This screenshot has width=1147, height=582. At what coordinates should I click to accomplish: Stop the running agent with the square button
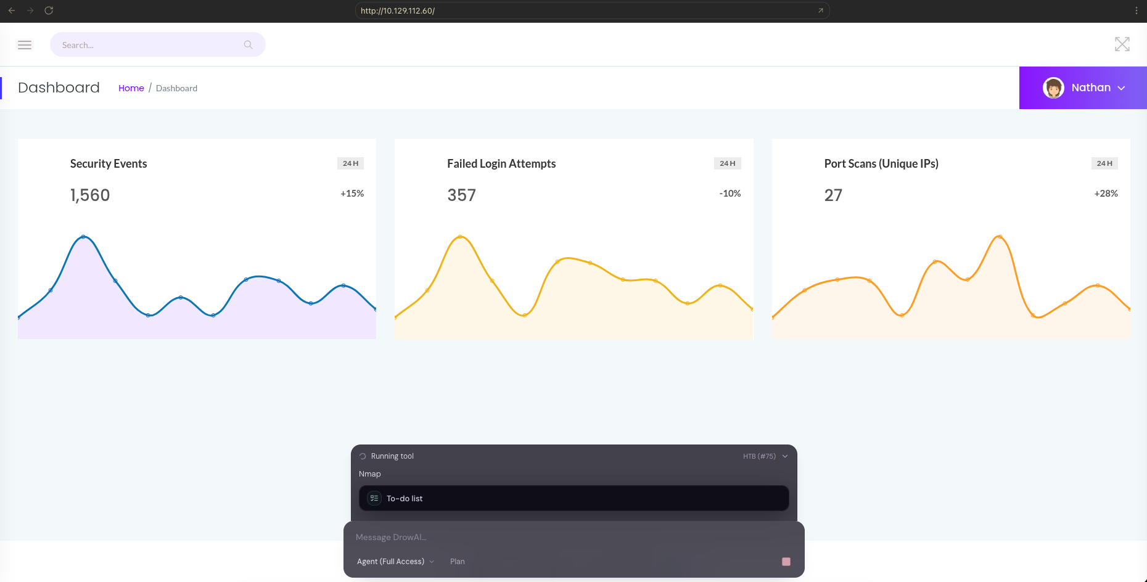point(786,562)
